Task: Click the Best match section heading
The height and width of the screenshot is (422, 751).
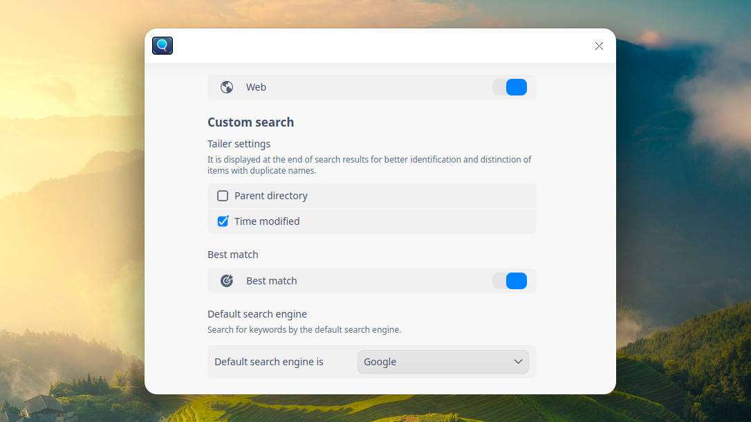Action: 233,255
